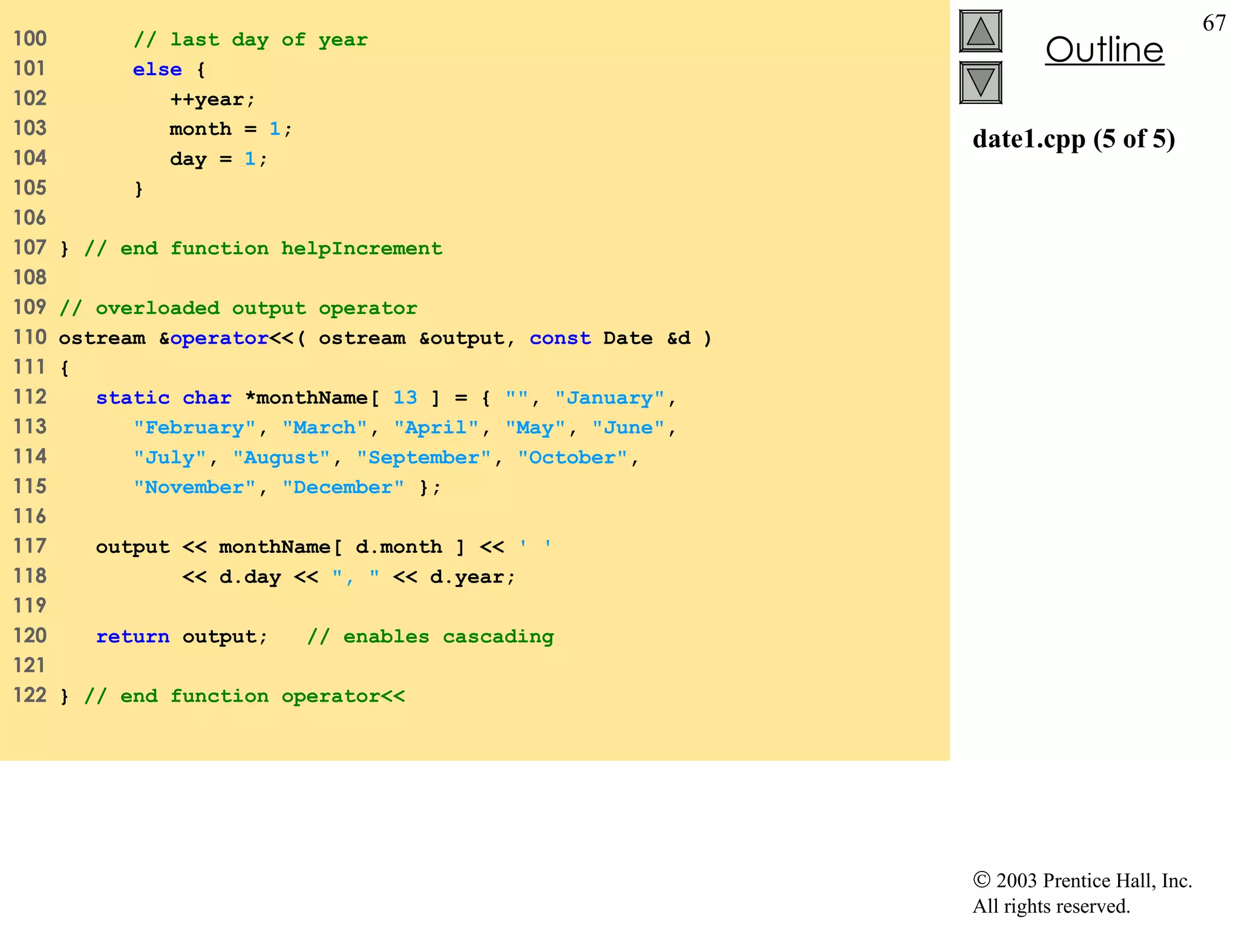1239x929 pixels.
Task: Click the 'else {' line 101
Action: click(169, 70)
